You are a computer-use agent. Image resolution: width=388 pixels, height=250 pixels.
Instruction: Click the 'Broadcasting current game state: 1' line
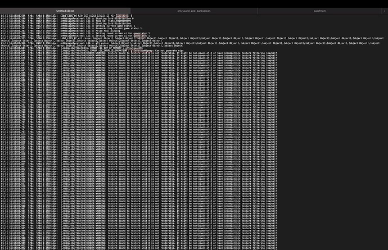tap(71, 28)
